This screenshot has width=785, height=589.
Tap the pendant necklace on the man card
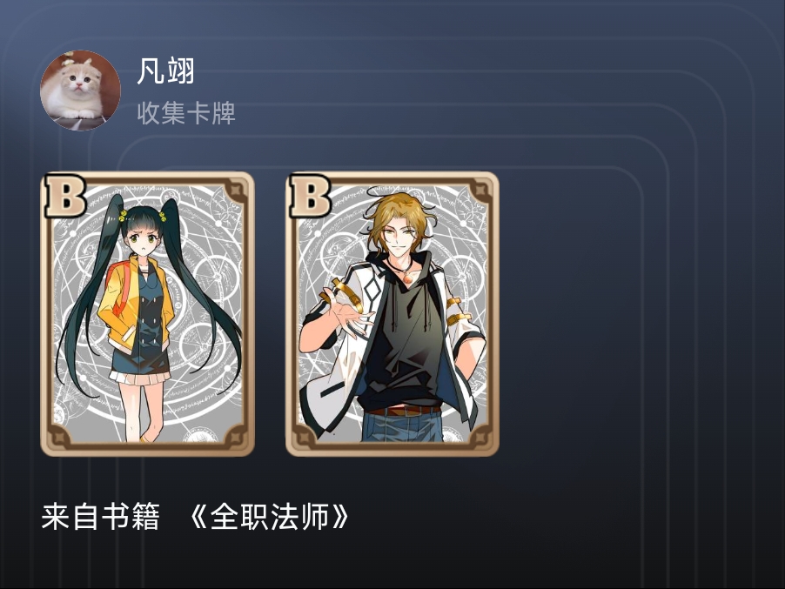[x=407, y=276]
